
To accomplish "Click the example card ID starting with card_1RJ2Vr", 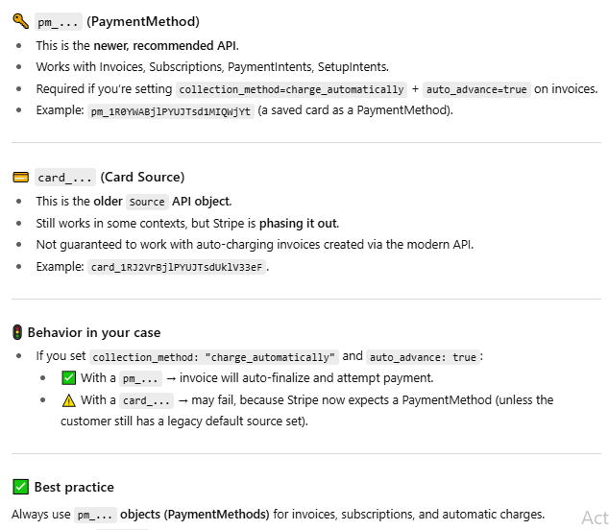I will click(177, 267).
